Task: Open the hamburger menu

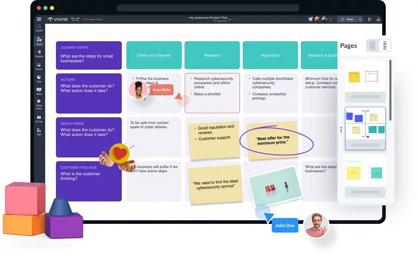Action: [x=39, y=19]
